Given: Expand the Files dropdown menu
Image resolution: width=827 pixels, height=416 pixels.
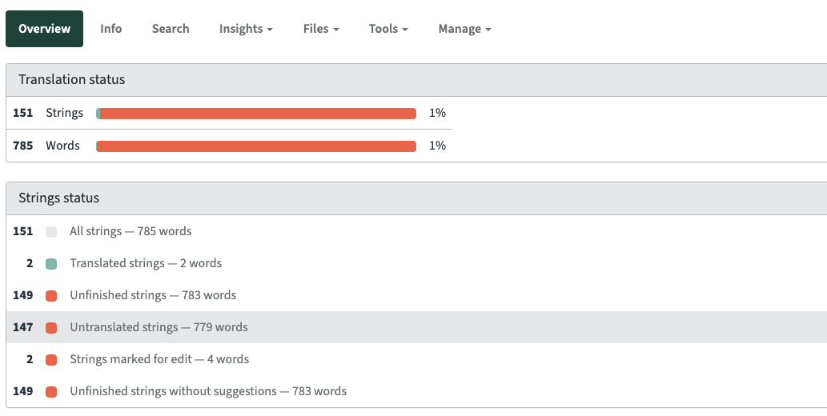Looking at the screenshot, I should coord(321,29).
